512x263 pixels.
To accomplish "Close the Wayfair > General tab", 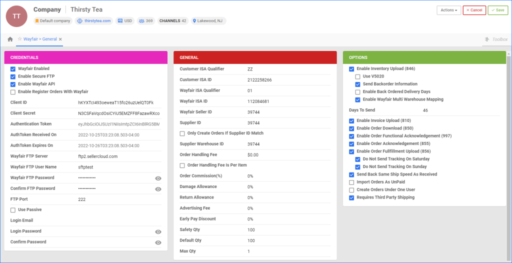I will [x=60, y=39].
